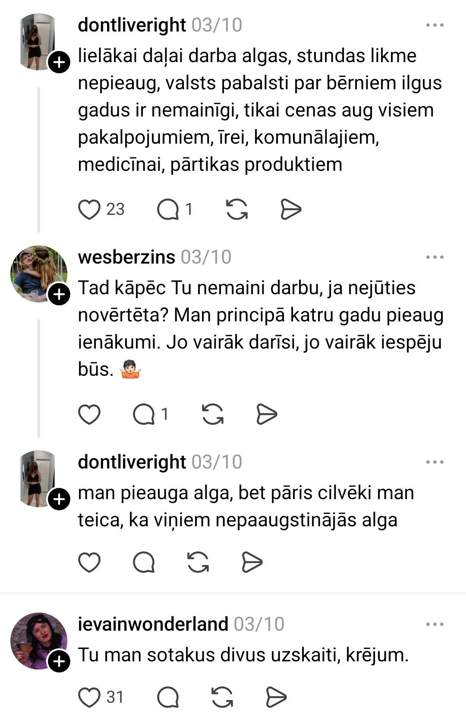This screenshot has width=466, height=720.
Task: Open more options on ievainwonderland's post
Action: [x=435, y=624]
